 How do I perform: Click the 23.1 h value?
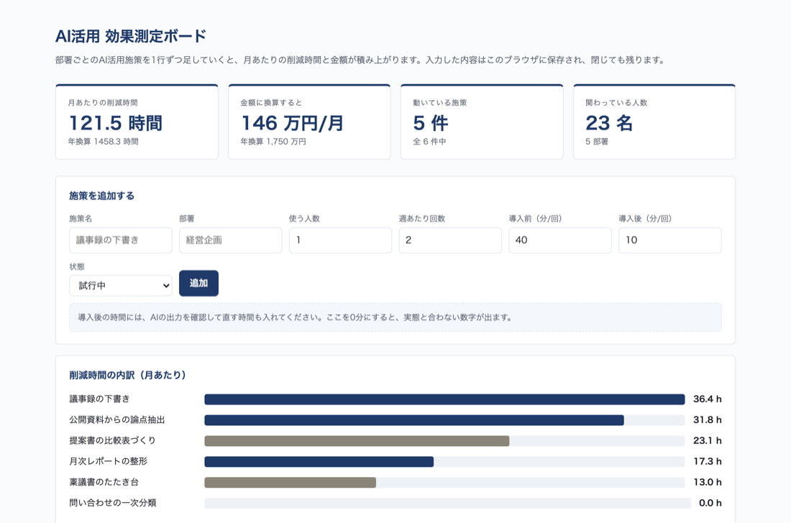[x=708, y=441]
